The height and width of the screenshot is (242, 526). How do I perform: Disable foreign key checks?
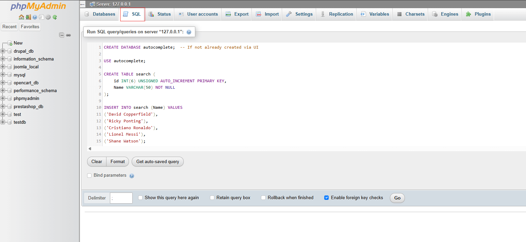(327, 197)
